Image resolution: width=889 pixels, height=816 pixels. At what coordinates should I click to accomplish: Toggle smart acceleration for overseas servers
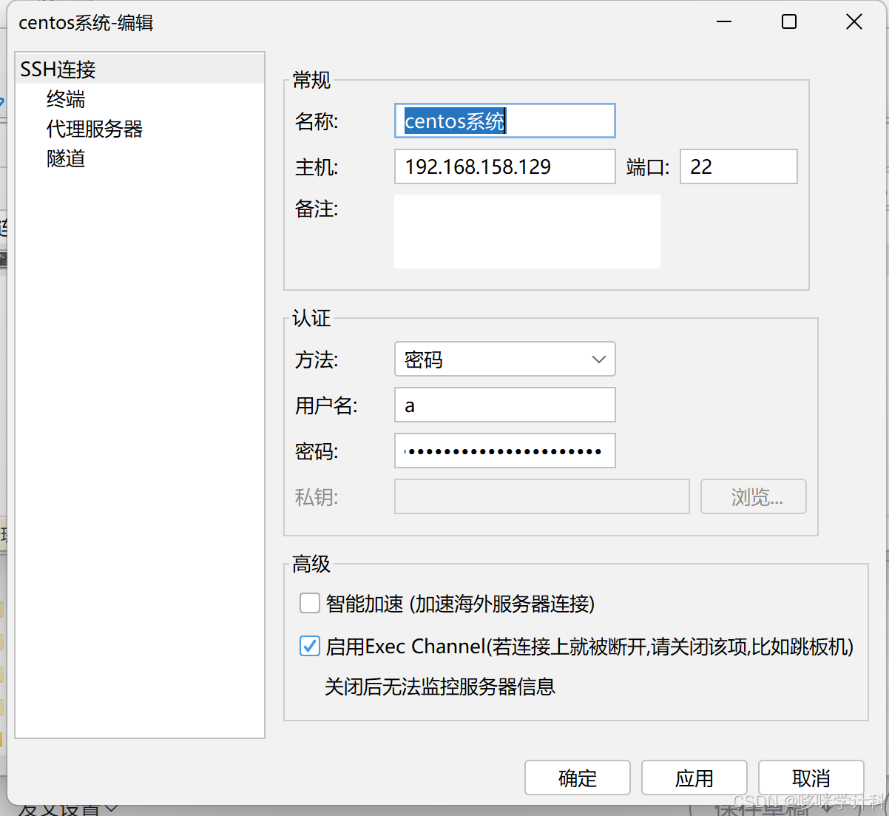pos(309,603)
